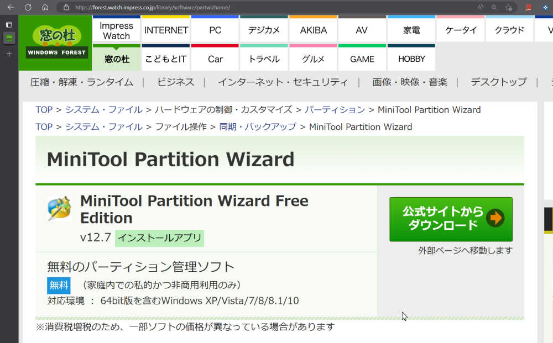The image size is (553, 343).
Task: Click the インストールアプリ green badge
Action: pyautogui.click(x=159, y=238)
